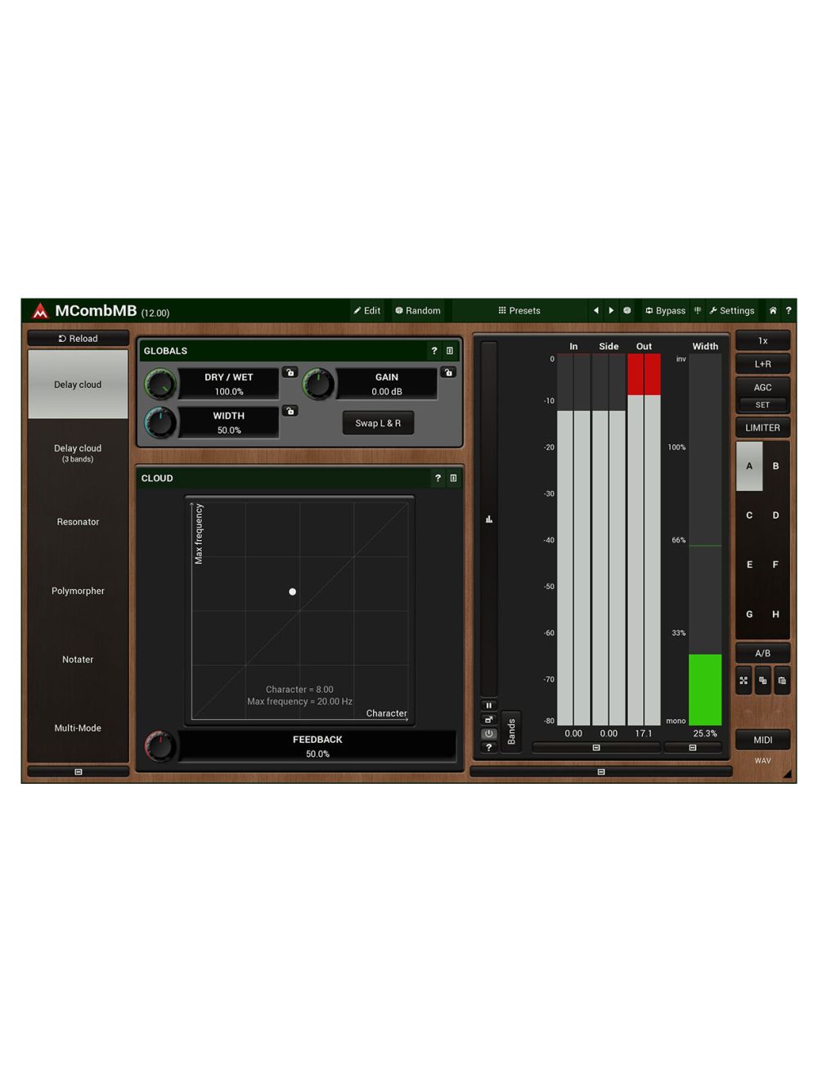Click the pause icon beside the meters
This screenshot has height=1080, width=818.
coord(488,705)
